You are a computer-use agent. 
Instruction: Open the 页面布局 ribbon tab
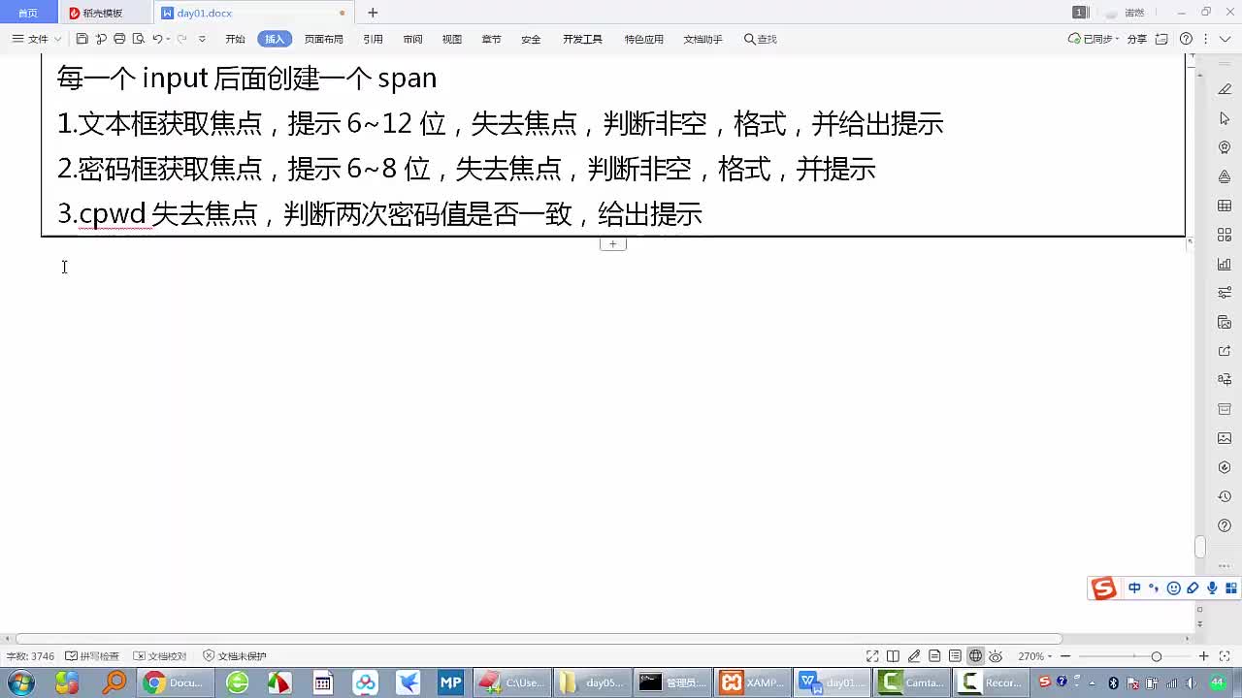323,39
